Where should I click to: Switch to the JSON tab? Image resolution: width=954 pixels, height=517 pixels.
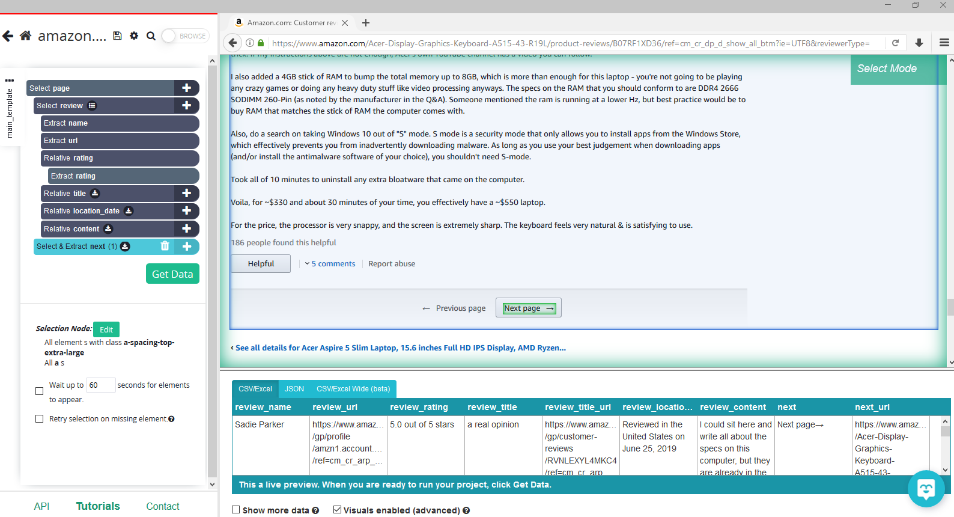pyautogui.click(x=294, y=389)
